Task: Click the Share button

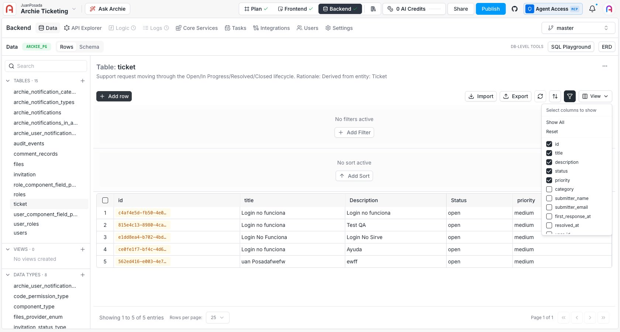Action: click(x=461, y=9)
